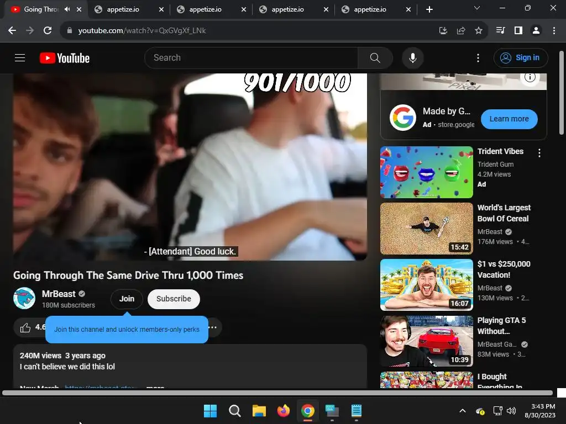View site information lock icon
The image size is (566, 424).
point(70,31)
